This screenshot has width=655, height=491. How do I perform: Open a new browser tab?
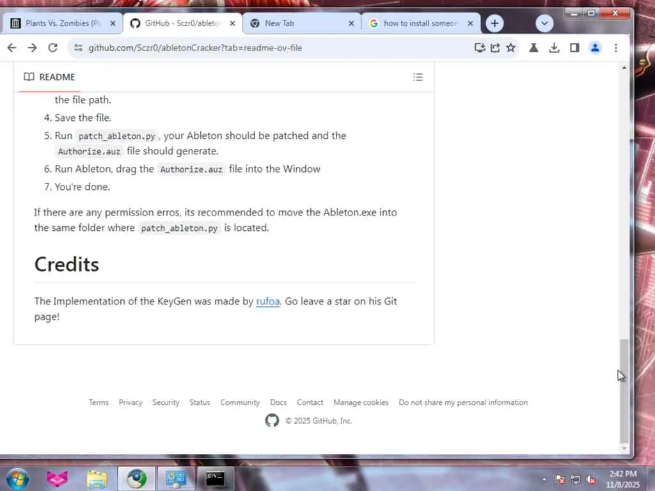tap(494, 24)
